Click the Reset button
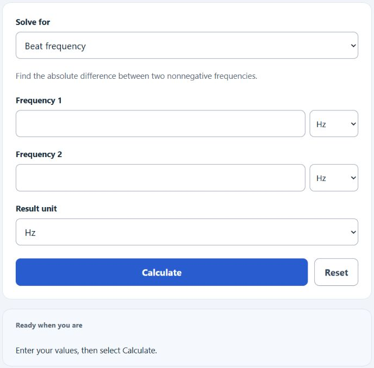This screenshot has width=374, height=368. [x=336, y=272]
